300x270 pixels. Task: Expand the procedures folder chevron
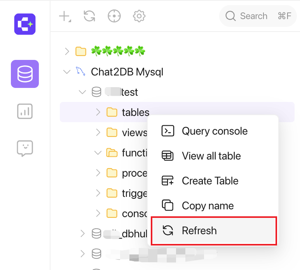98,173
